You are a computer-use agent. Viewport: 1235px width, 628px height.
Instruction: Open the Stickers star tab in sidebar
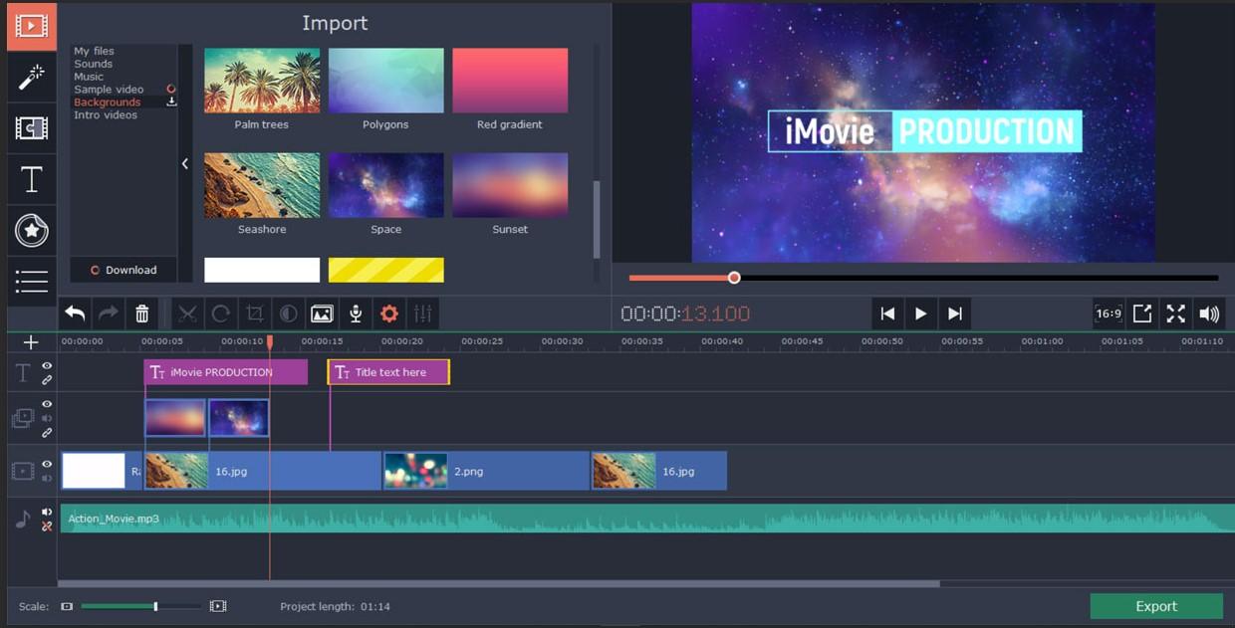pyautogui.click(x=31, y=231)
